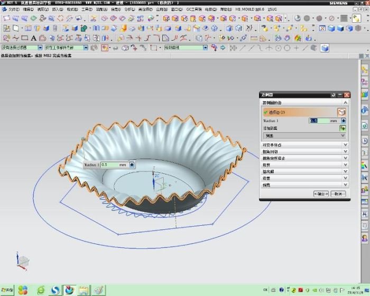
Task: Toggle Enable Snap Point option
Action: tap(233, 48)
